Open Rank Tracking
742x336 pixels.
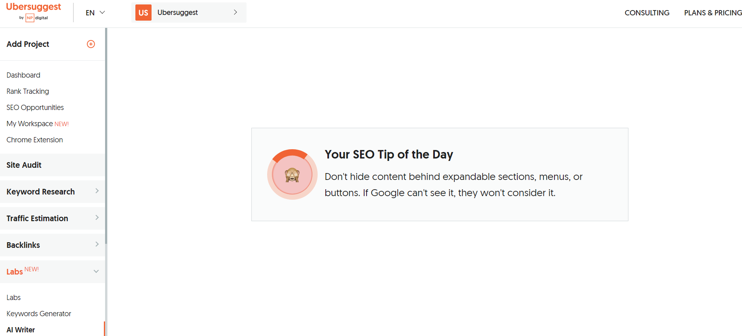tap(27, 91)
